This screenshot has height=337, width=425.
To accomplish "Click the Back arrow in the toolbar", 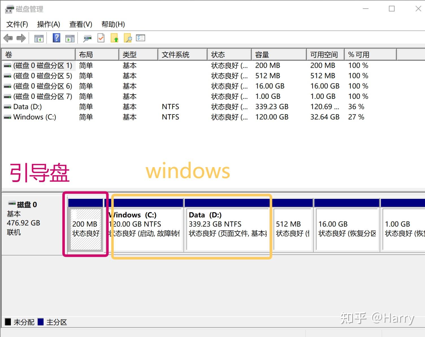I will [8, 38].
